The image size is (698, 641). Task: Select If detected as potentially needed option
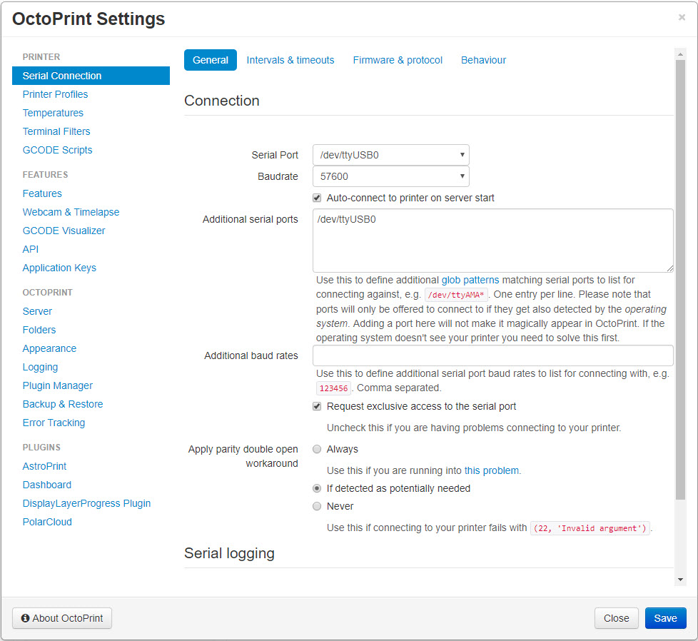pos(317,488)
